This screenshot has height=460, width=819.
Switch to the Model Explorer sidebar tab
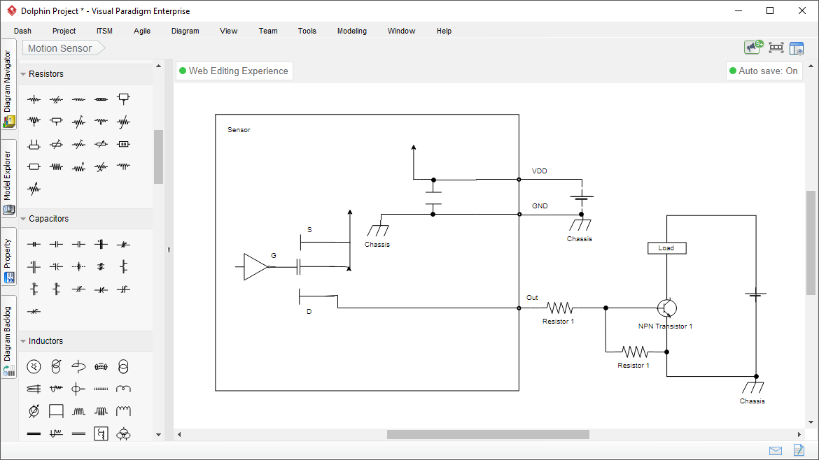(8, 176)
